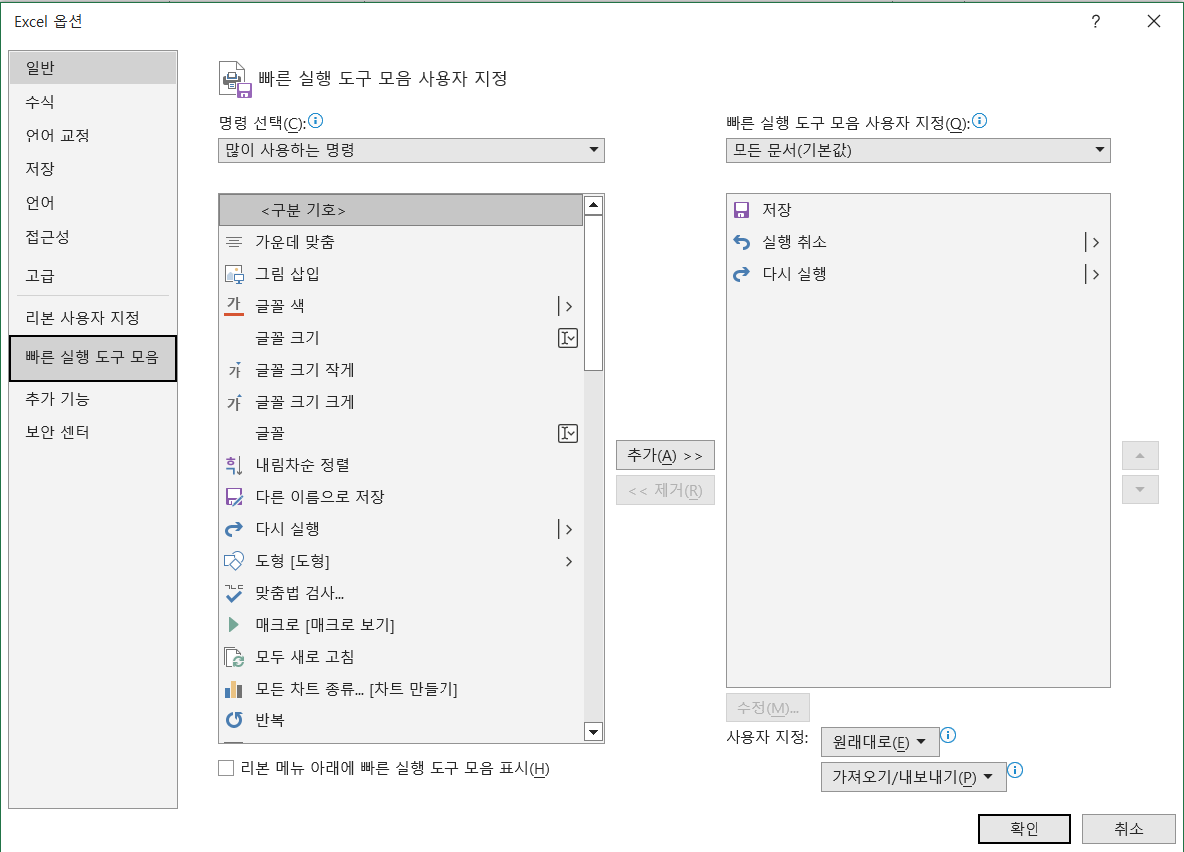The width and height of the screenshot is (1184, 852).
Task: Click info icon beside 가져오기/내보내기 button
Action: tap(1015, 770)
